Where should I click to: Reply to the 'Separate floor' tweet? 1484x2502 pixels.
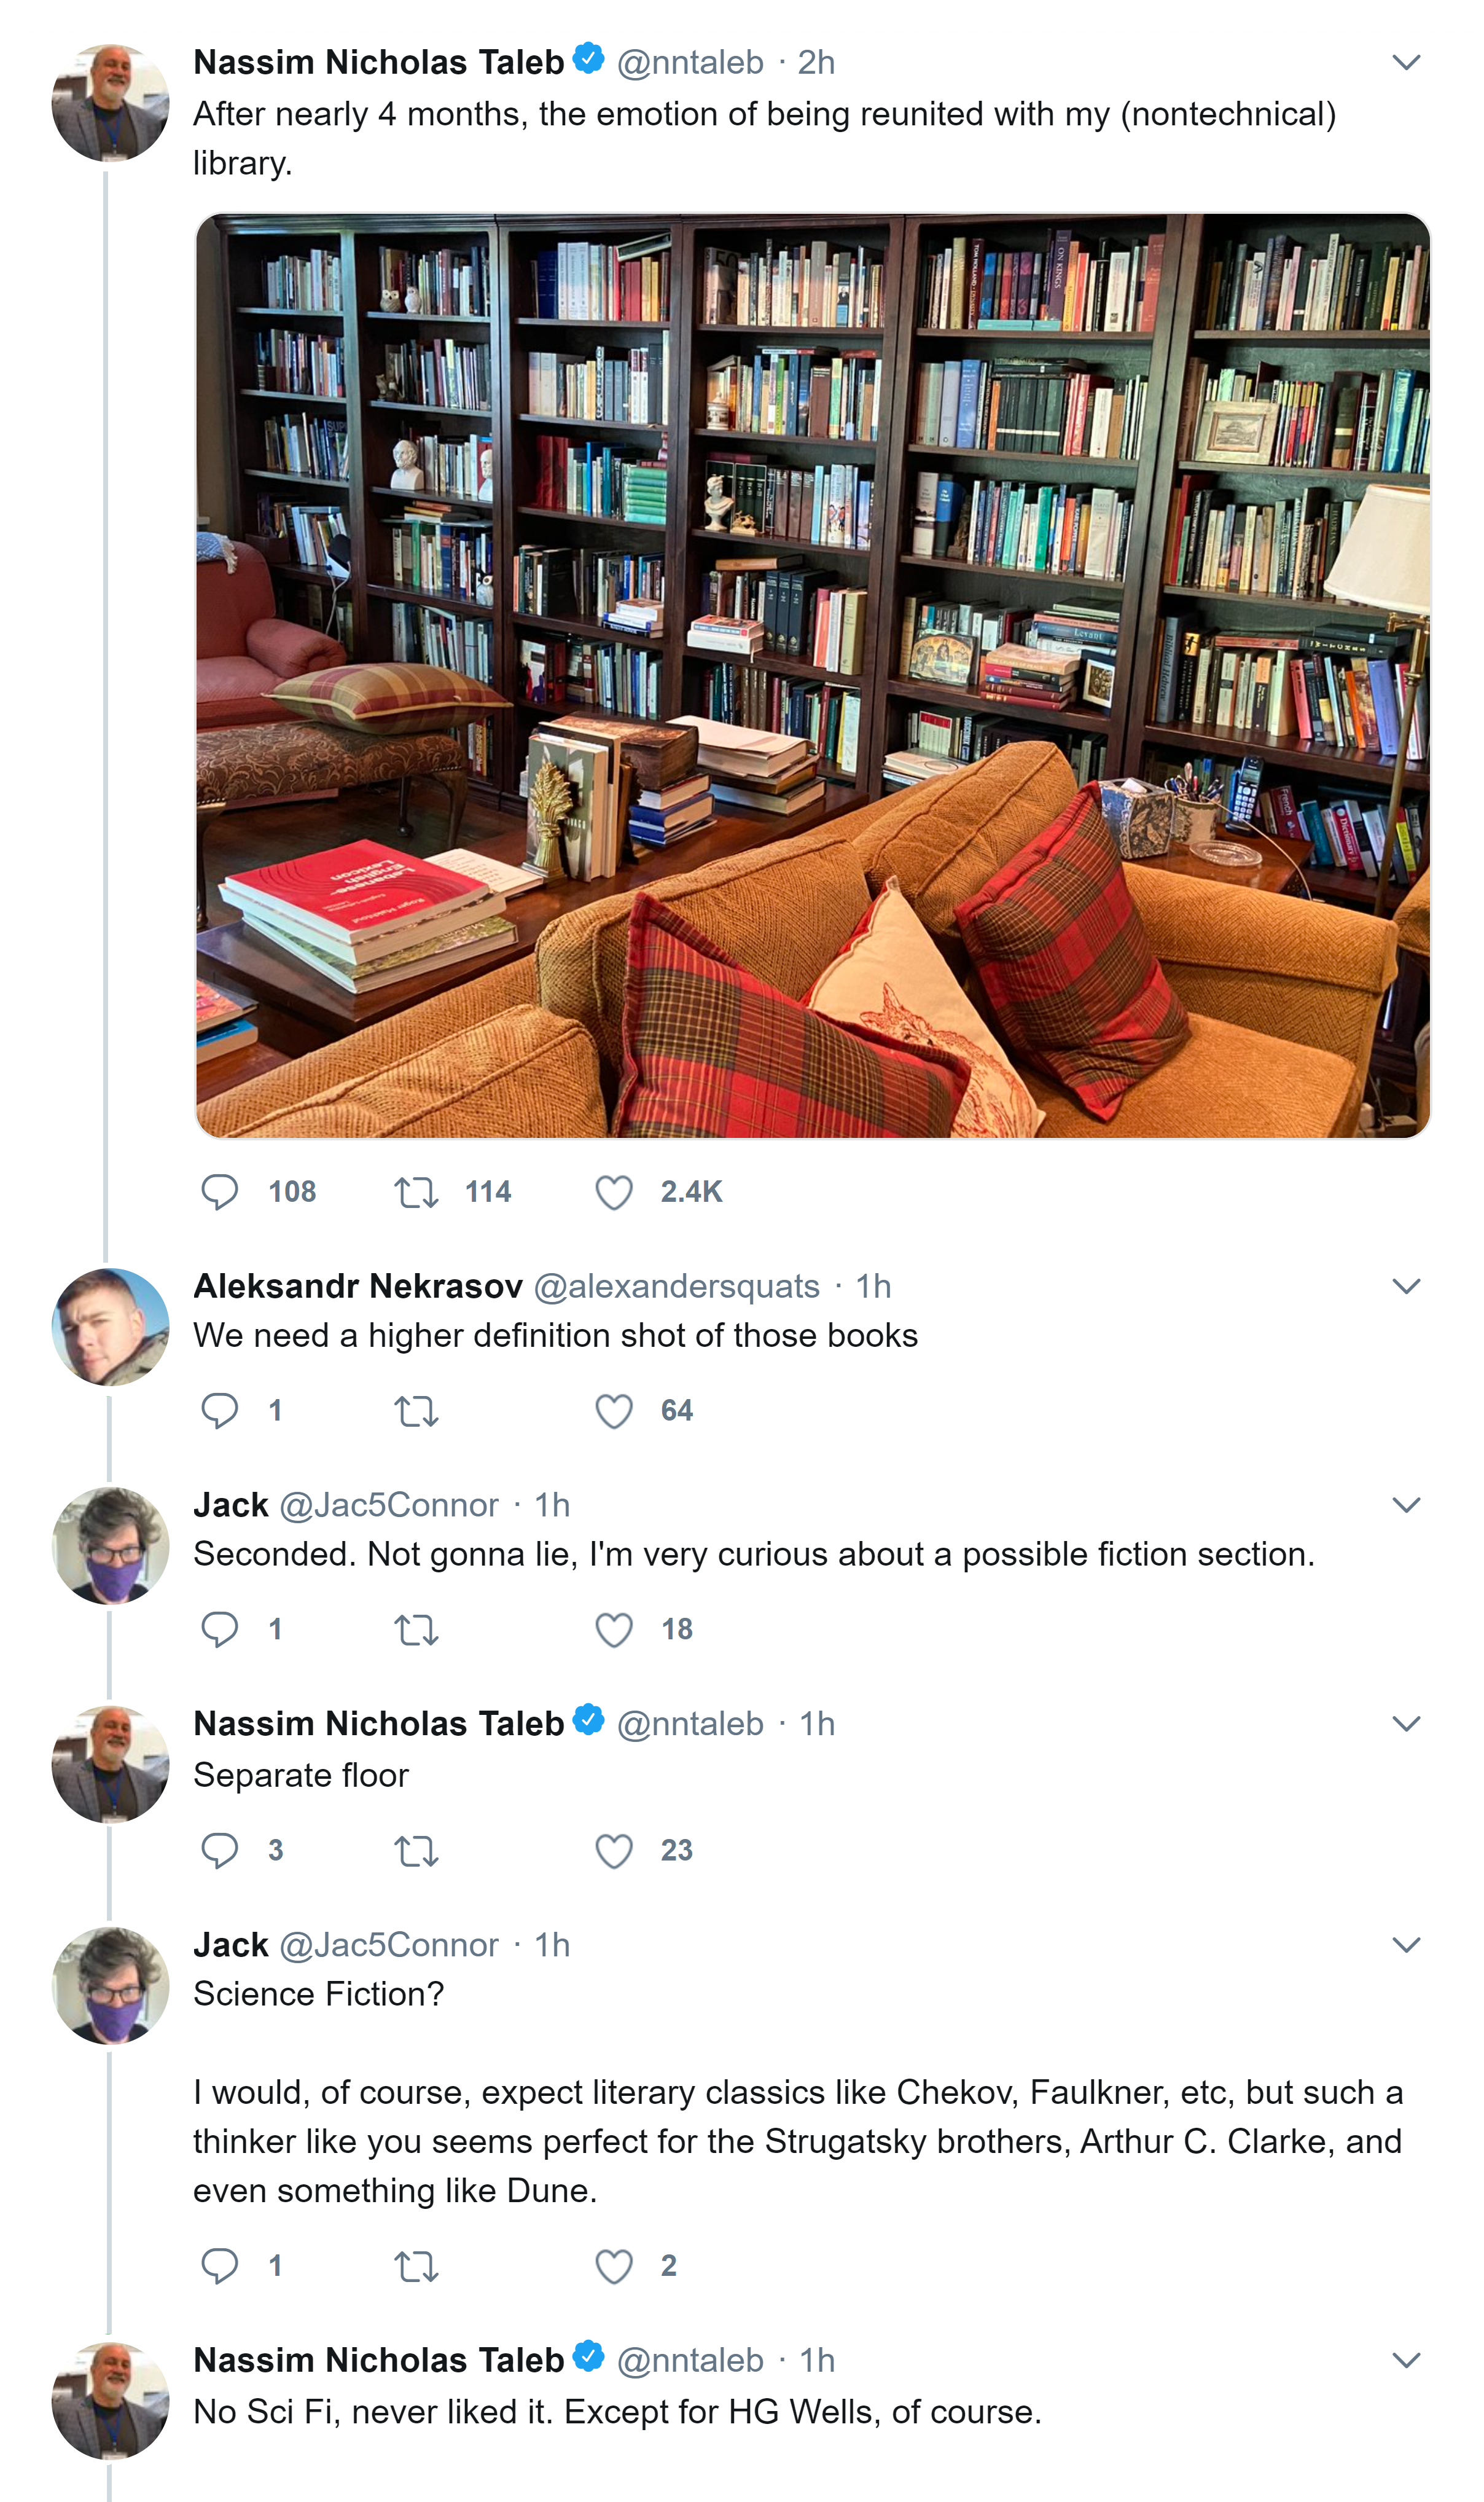click(219, 1851)
